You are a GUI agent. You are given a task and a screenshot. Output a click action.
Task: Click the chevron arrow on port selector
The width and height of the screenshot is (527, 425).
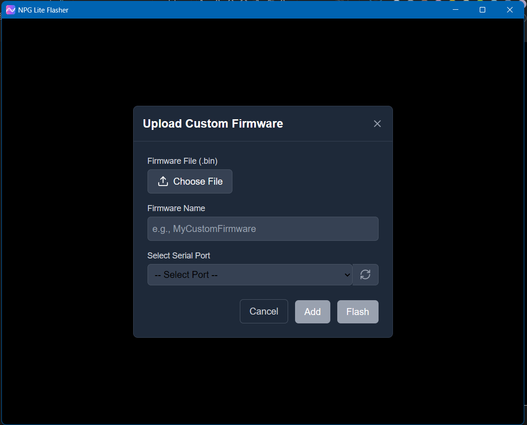click(347, 275)
